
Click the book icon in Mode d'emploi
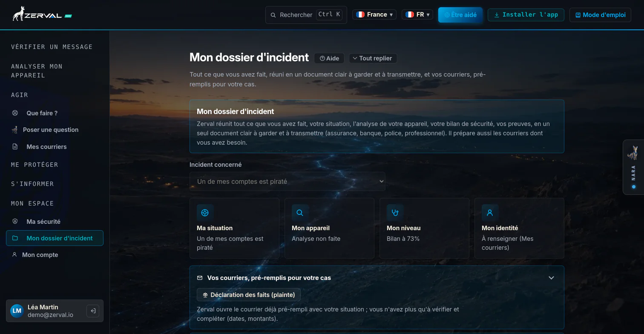[x=578, y=15]
